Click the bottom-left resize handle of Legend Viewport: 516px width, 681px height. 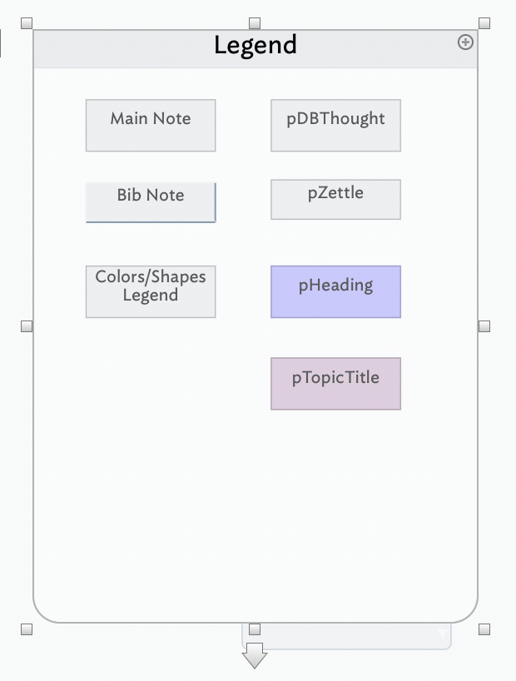[x=26, y=629]
